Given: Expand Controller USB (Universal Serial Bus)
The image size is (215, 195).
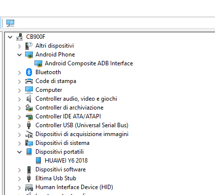Looking at the screenshot, I should pos(20,126).
